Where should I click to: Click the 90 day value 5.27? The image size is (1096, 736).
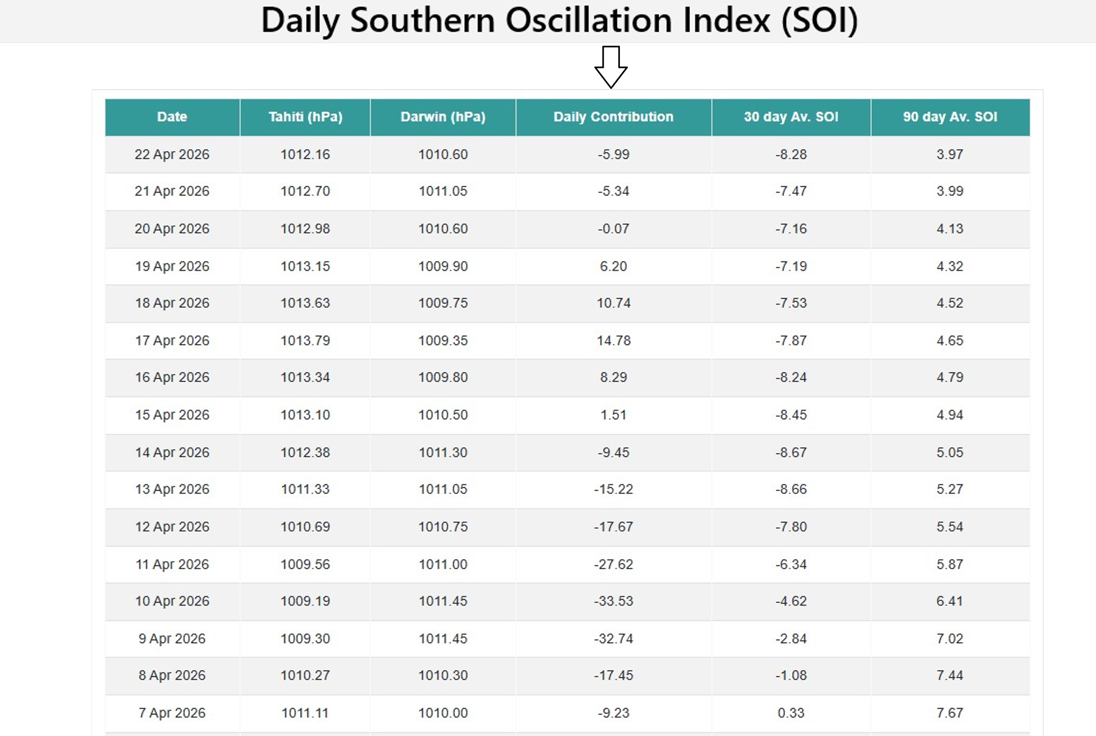(950, 489)
